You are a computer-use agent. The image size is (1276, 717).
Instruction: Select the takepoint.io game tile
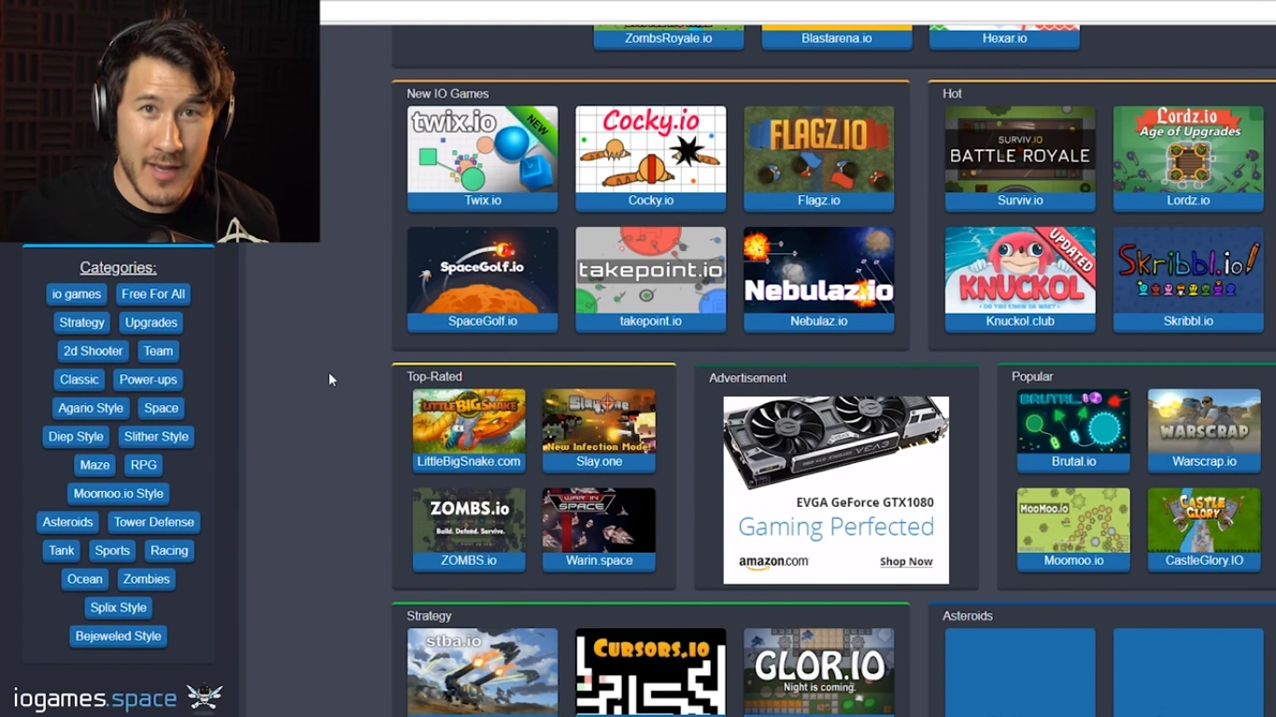coord(650,279)
